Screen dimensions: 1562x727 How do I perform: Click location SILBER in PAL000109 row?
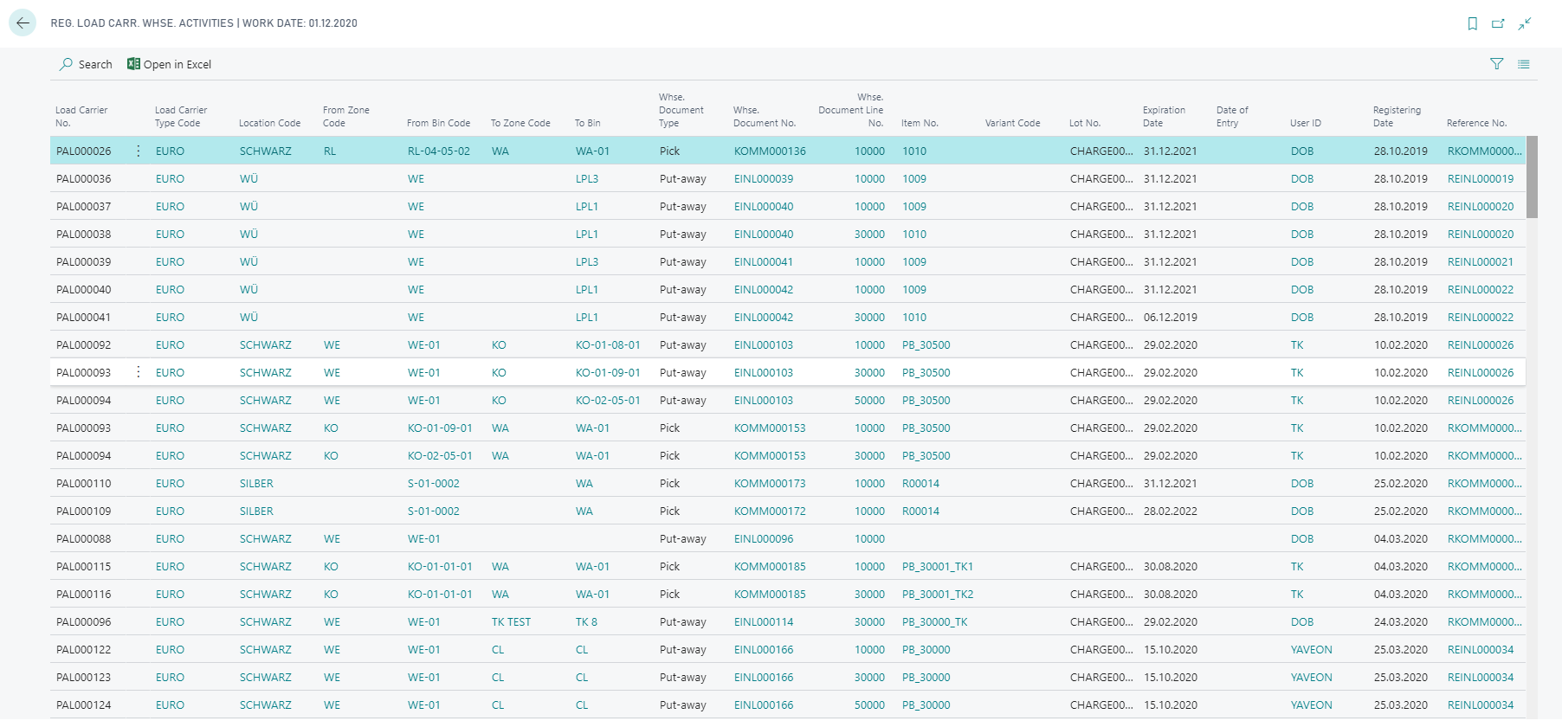point(256,511)
